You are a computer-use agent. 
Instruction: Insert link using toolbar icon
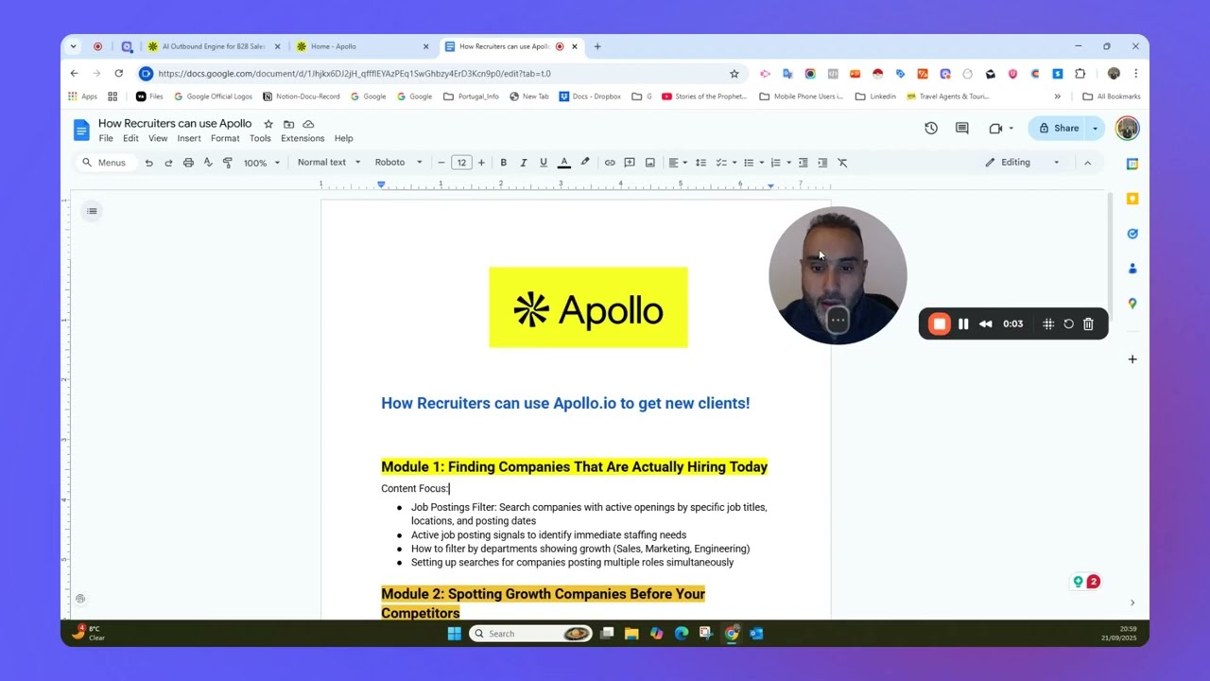(x=610, y=163)
